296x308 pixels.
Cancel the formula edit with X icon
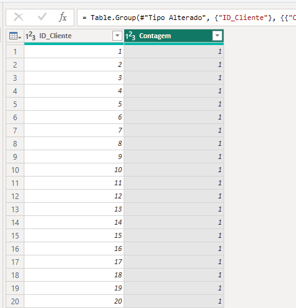tap(19, 17)
